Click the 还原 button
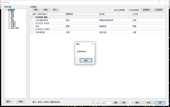Image resolution: width=170 pixels, height=107 pixels. coord(123,102)
